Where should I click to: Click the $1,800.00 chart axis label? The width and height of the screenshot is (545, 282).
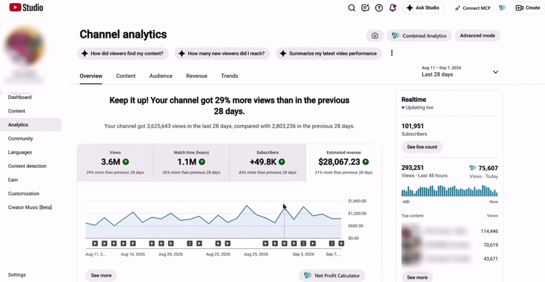pos(357,201)
